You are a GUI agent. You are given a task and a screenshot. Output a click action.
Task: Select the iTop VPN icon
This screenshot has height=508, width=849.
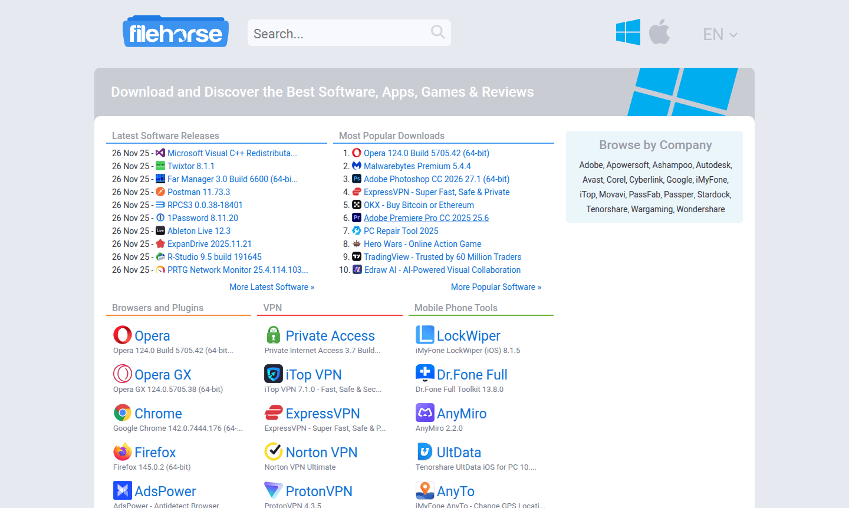[x=273, y=374]
